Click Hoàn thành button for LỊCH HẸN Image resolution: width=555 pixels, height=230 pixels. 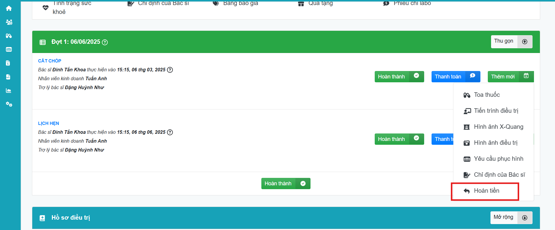tap(399, 139)
